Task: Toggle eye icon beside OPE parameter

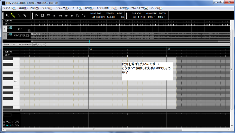Action: point(13,122)
